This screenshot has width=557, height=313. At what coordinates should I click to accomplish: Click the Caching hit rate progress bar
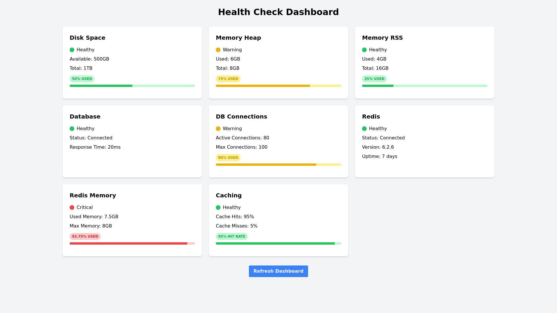(x=278, y=243)
